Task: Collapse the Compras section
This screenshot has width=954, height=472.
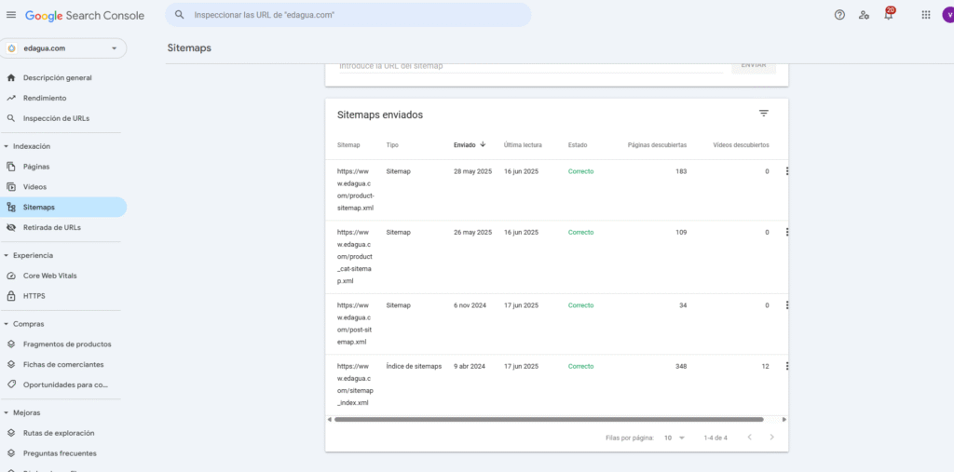Action: coord(7,324)
